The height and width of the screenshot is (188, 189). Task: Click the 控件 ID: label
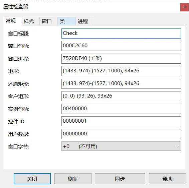[x=17, y=121]
